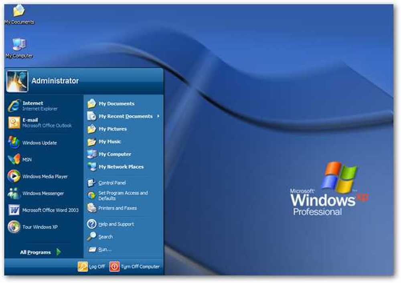Click the red Turn Off Computer icon

coord(114,267)
